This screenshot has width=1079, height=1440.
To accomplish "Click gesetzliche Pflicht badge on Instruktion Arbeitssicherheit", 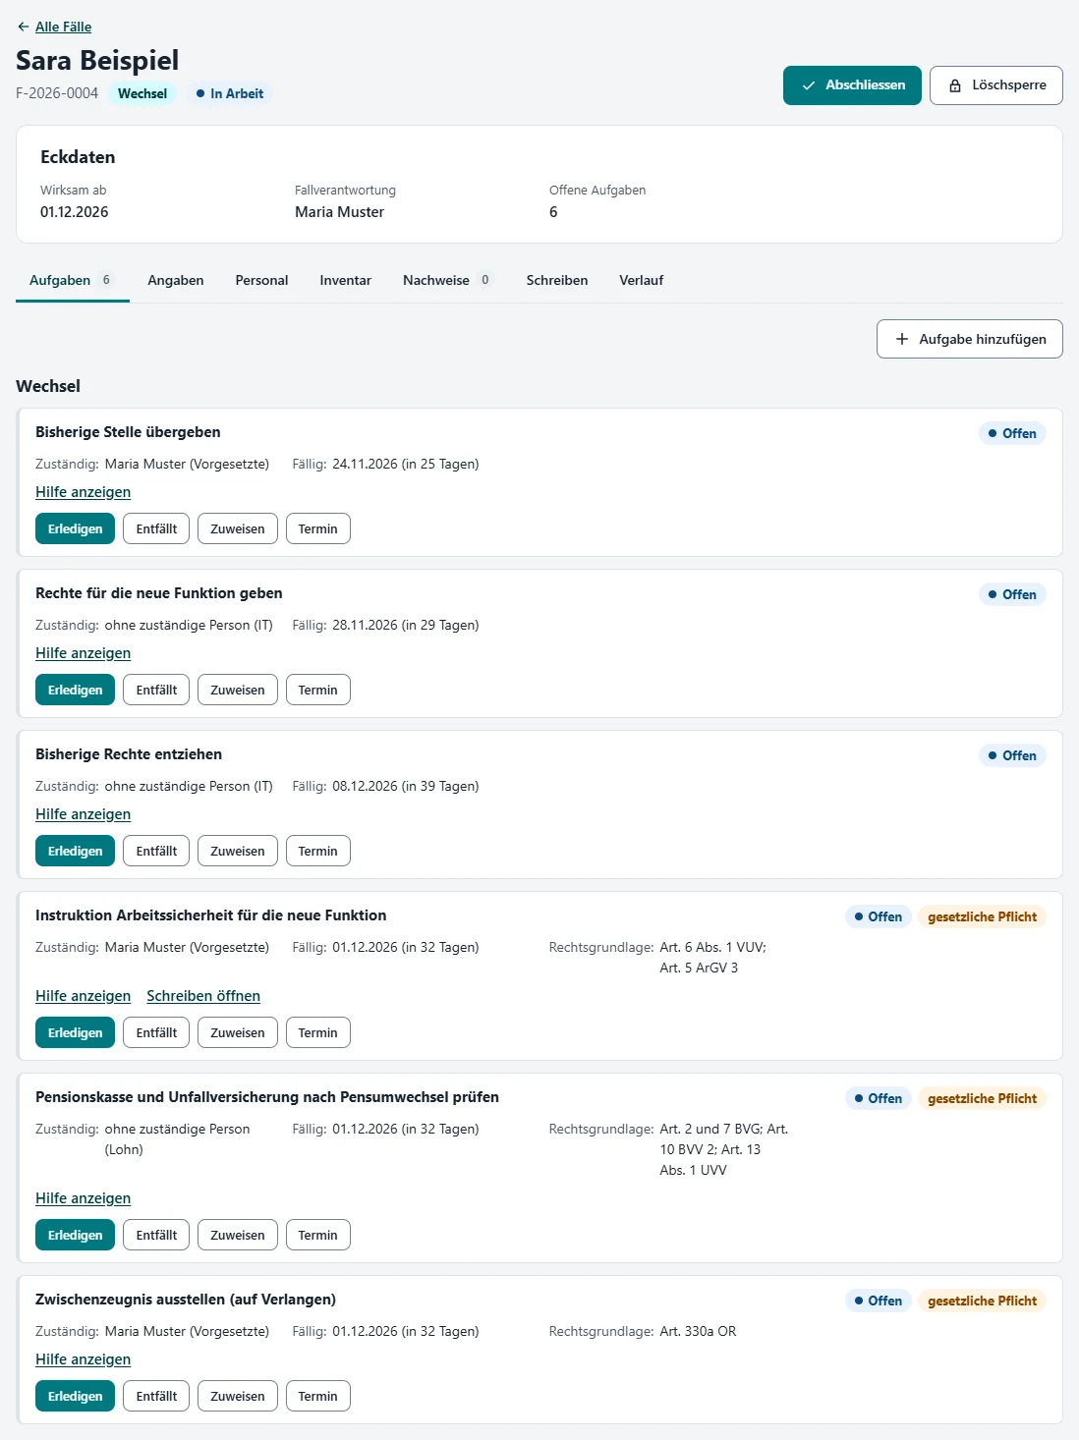I will pos(982,916).
